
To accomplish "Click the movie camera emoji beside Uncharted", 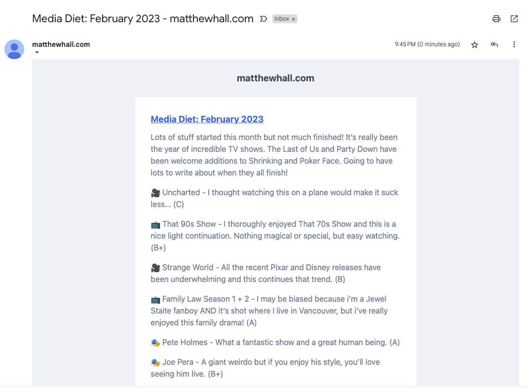I will (x=155, y=193).
